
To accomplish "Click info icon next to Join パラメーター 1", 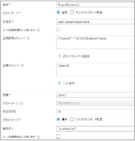I will (21, 103).
